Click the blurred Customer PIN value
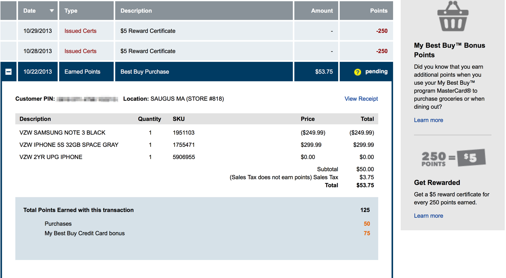This screenshot has height=278, width=506. pyautogui.click(x=87, y=99)
